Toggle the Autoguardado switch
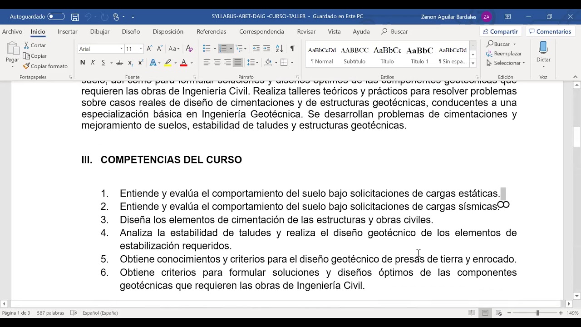Image resolution: width=581 pixels, height=327 pixels. (56, 17)
